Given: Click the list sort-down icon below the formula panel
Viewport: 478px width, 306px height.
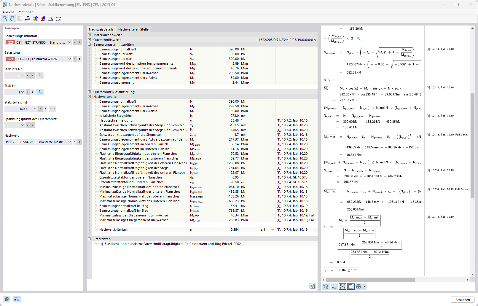Looking at the screenshot, I should point(334,286).
